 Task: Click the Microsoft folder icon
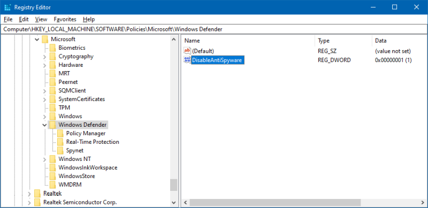45,40
